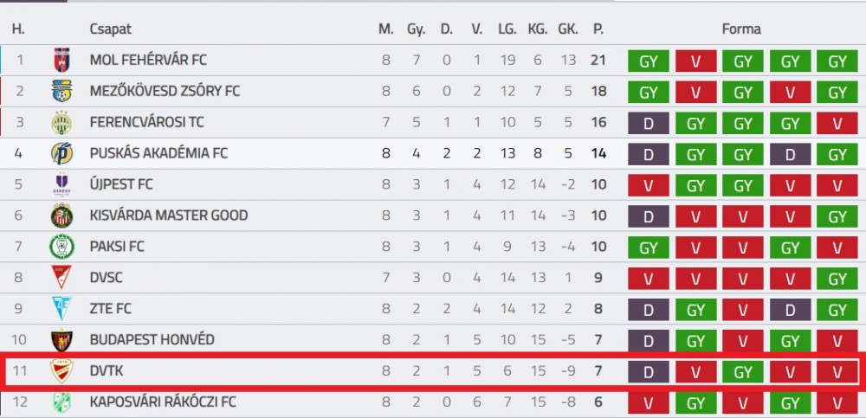Click the MOL Fehérvár FC club crest
866x418 pixels.
(x=61, y=60)
